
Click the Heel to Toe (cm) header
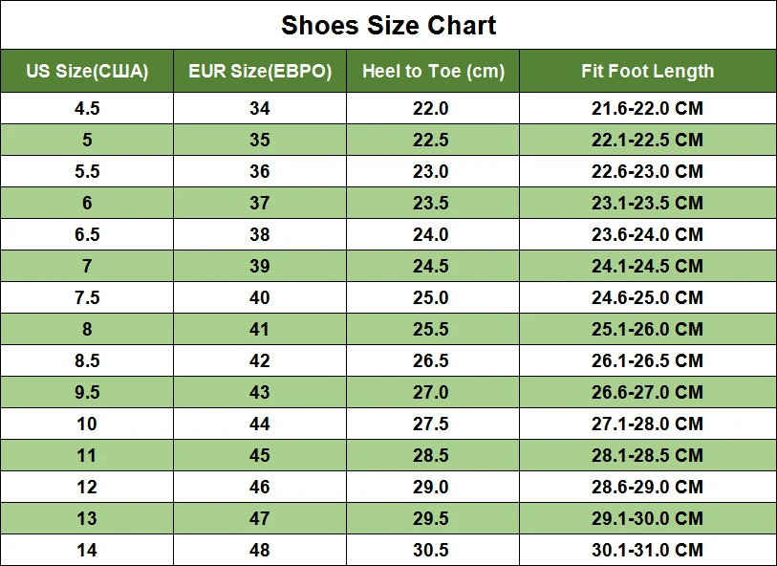[x=433, y=72]
